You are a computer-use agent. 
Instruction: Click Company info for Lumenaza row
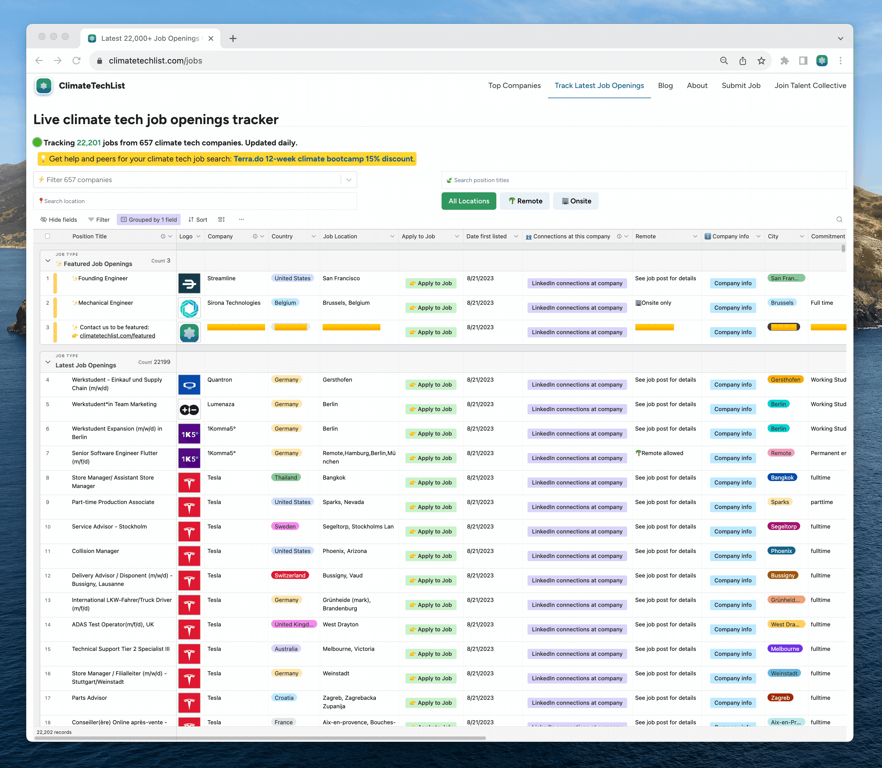pyautogui.click(x=733, y=409)
